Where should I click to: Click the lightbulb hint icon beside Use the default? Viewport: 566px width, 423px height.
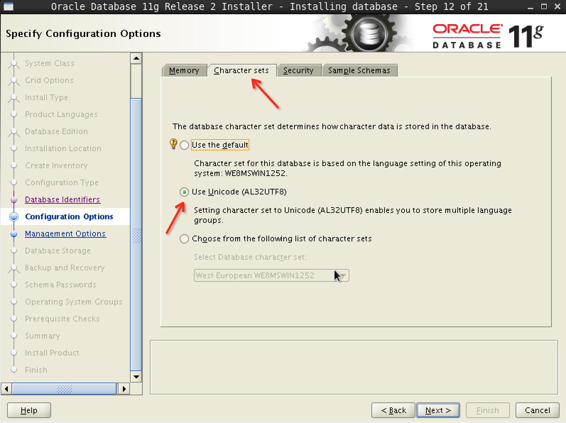[x=173, y=144]
